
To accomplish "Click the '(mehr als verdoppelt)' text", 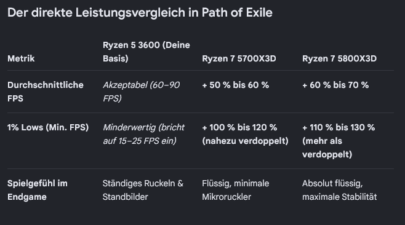I will (327, 148).
